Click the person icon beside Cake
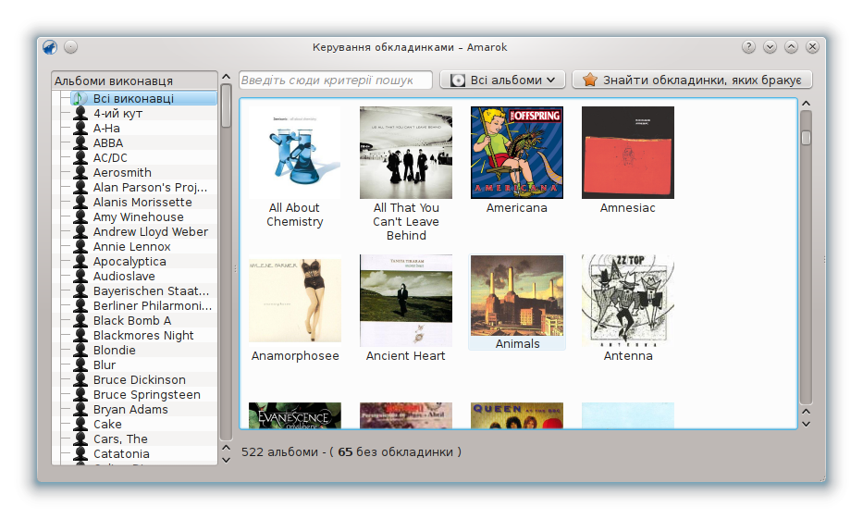The height and width of the screenshot is (519, 863). click(80, 425)
